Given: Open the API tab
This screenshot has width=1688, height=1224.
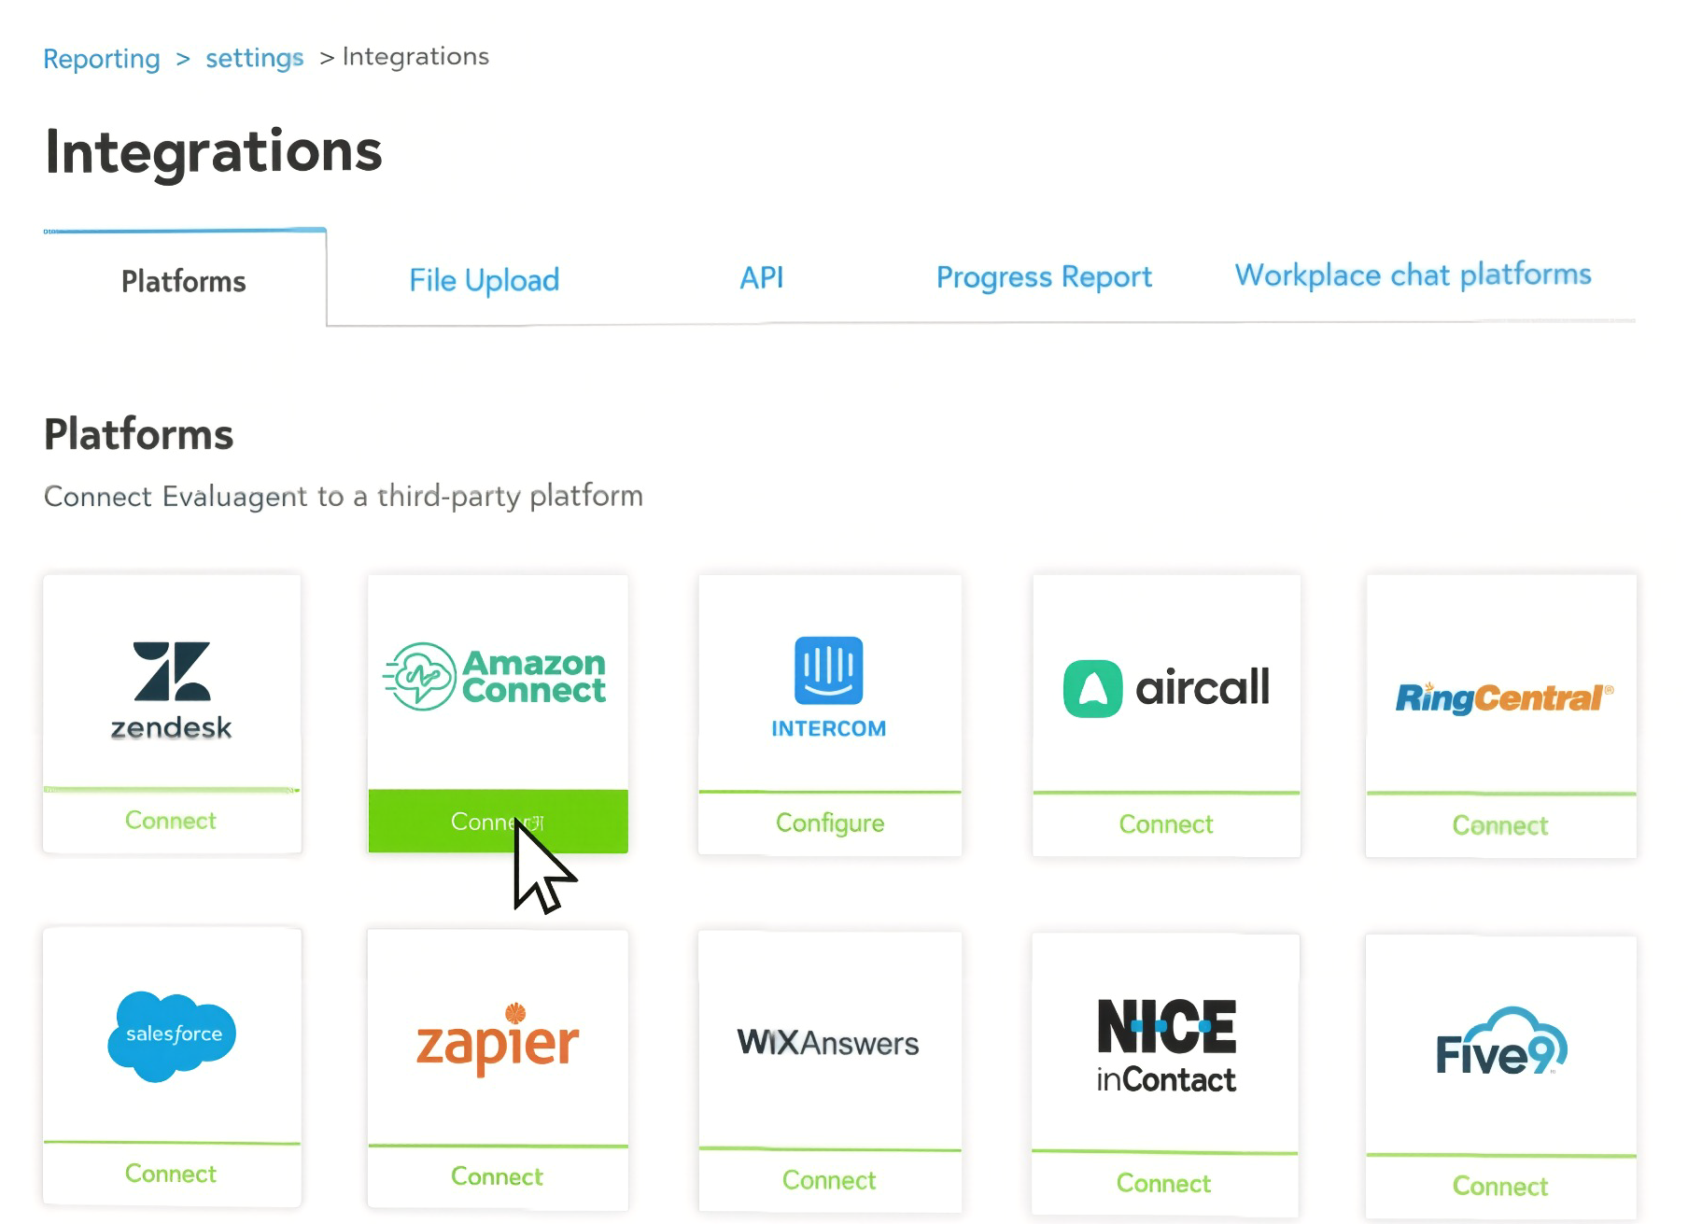Looking at the screenshot, I should (762, 277).
